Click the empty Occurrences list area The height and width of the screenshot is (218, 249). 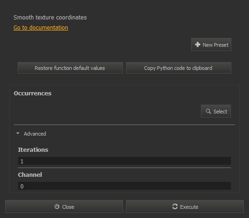(106, 111)
